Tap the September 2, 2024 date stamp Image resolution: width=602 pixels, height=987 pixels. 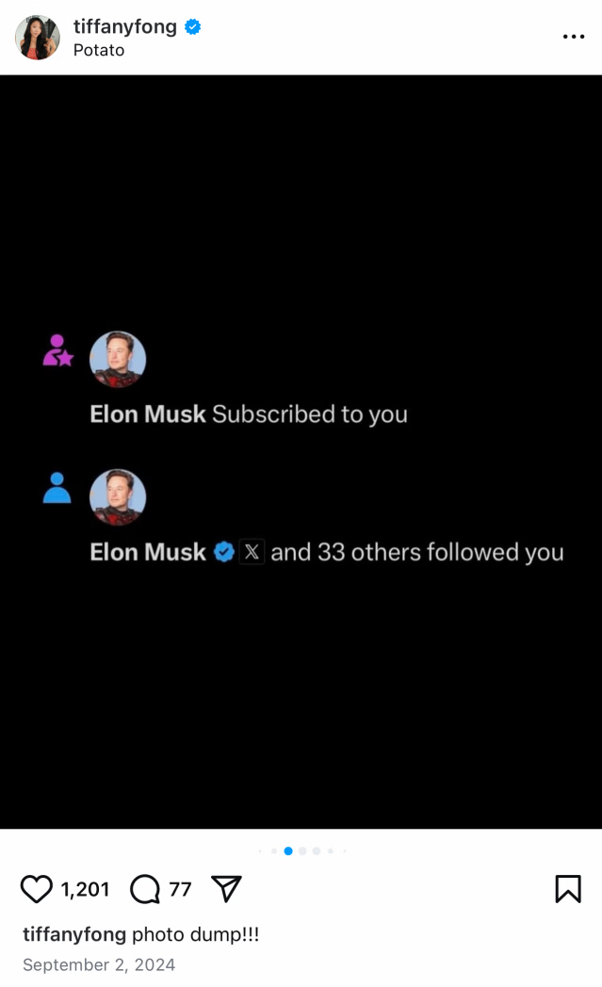99,964
